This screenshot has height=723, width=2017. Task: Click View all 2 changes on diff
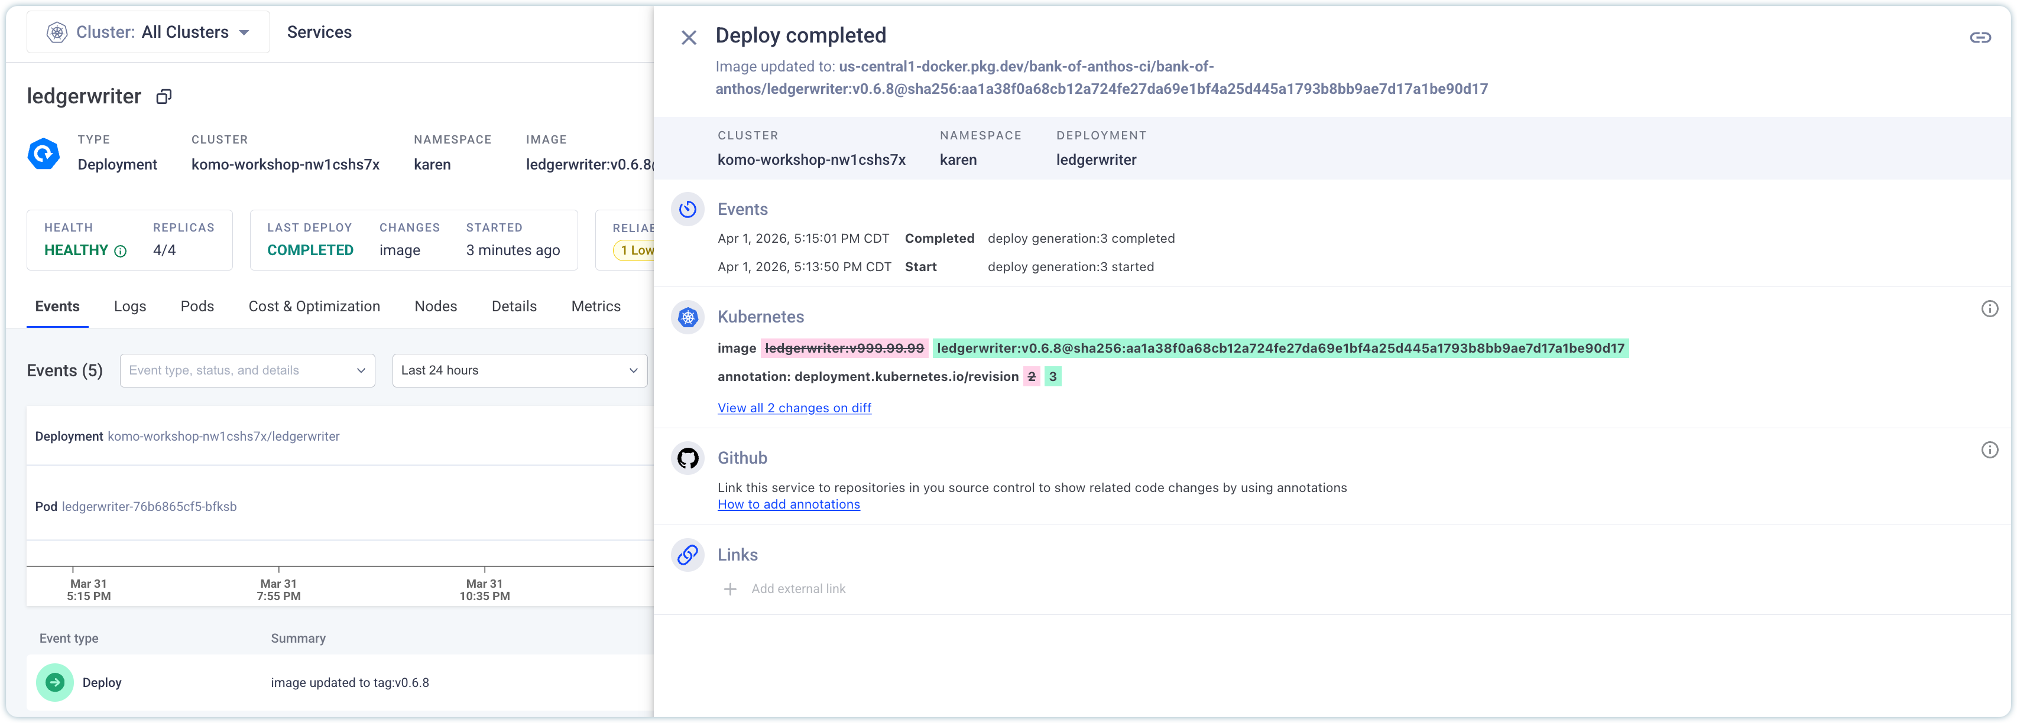[x=794, y=408]
